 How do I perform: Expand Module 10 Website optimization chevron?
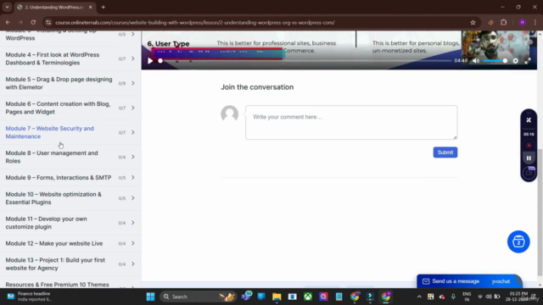(x=133, y=198)
